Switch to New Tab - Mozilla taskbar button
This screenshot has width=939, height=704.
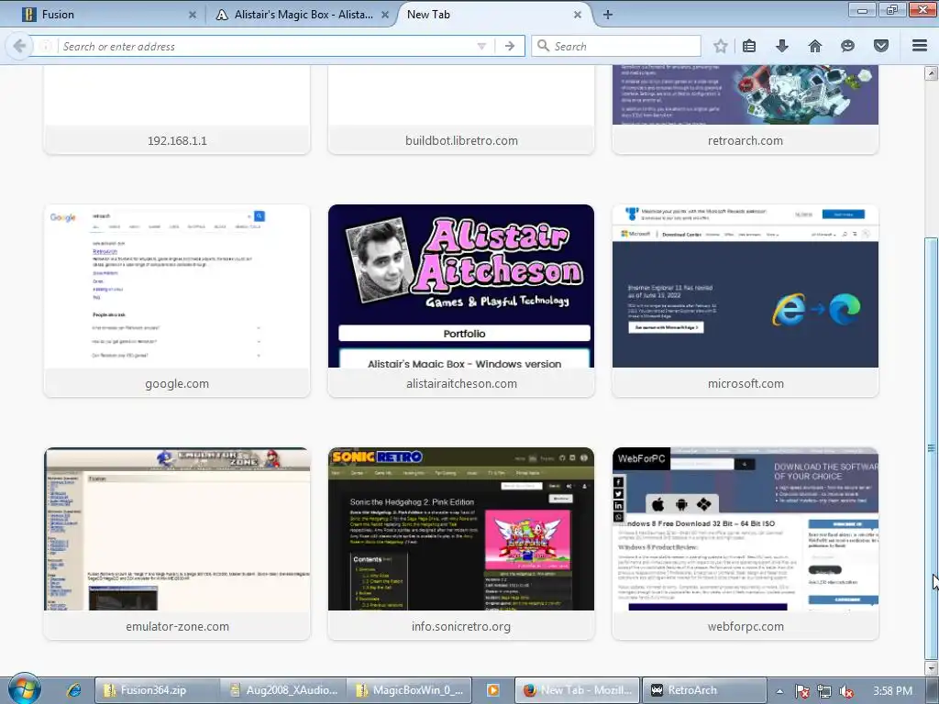[x=578, y=690]
